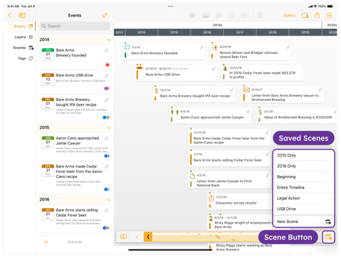Click the share icon in toolbar
The width and height of the screenshot is (341, 257).
(x=317, y=15)
